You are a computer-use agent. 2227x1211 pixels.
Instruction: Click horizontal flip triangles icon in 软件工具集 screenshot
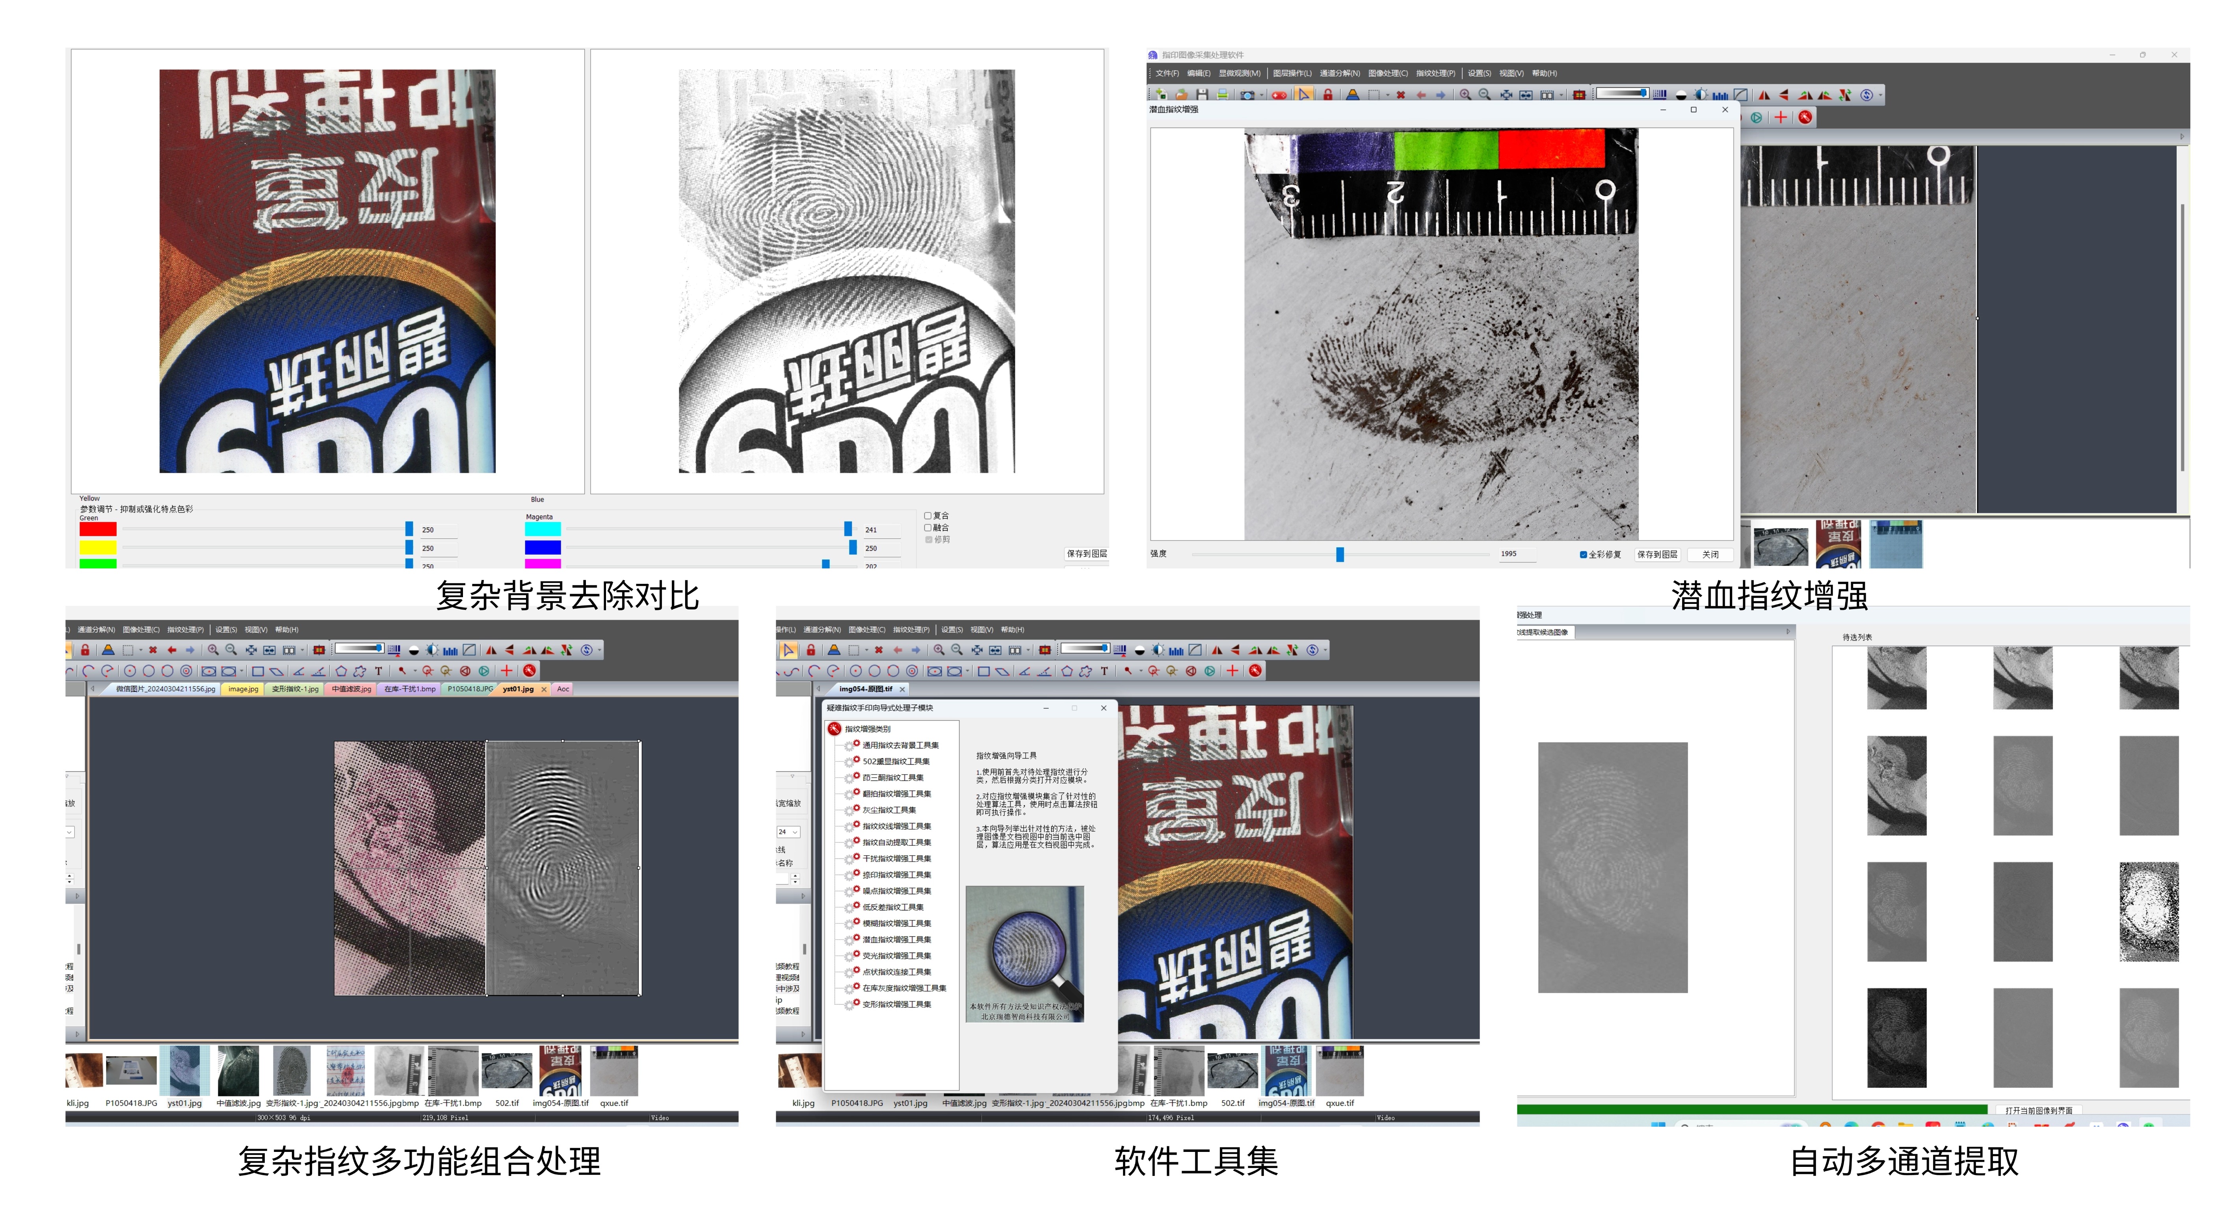click(x=1217, y=650)
